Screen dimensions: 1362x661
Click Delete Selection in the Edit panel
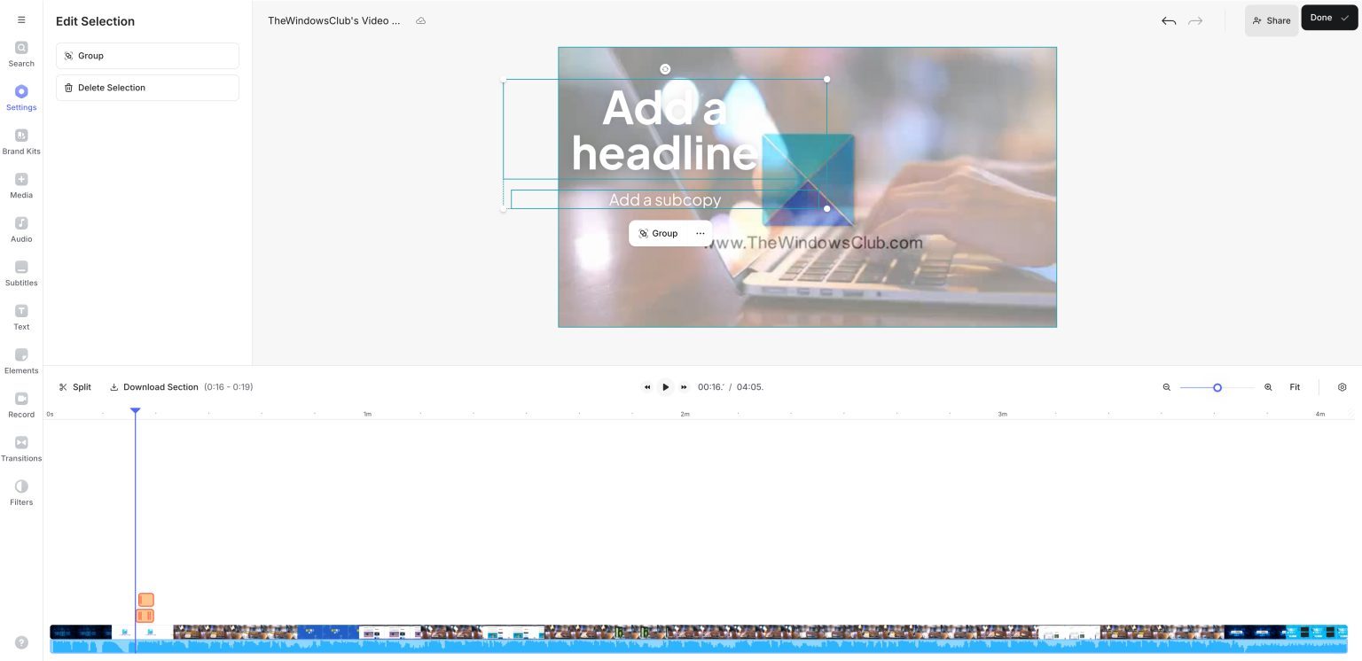[147, 87]
